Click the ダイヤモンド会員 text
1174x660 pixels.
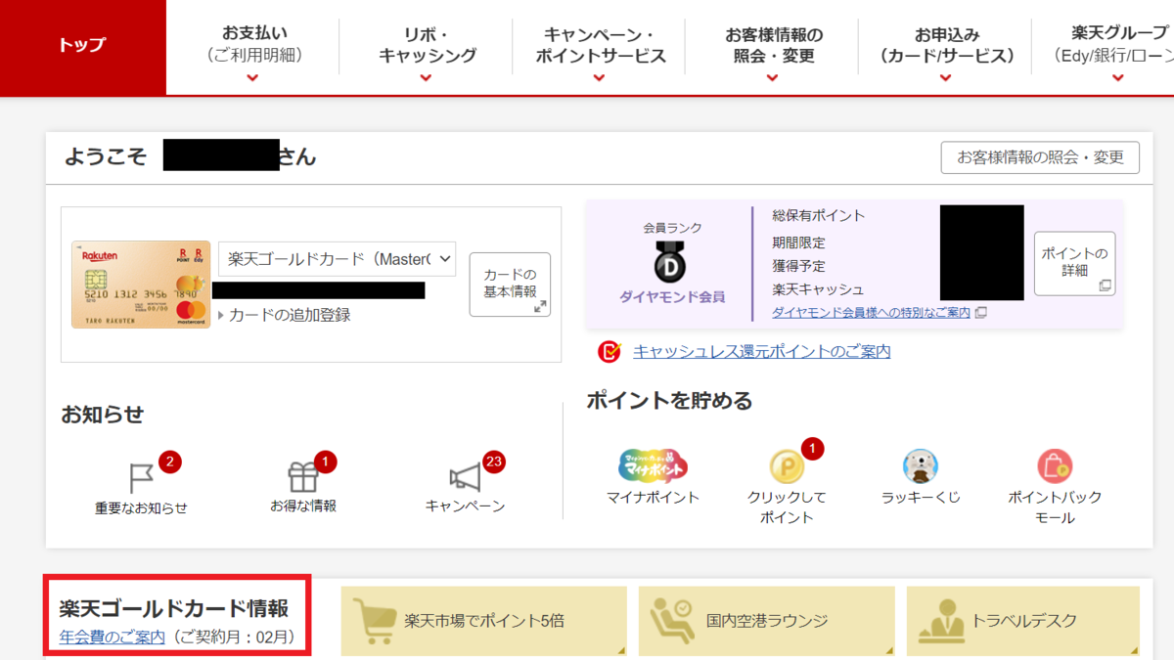point(672,296)
